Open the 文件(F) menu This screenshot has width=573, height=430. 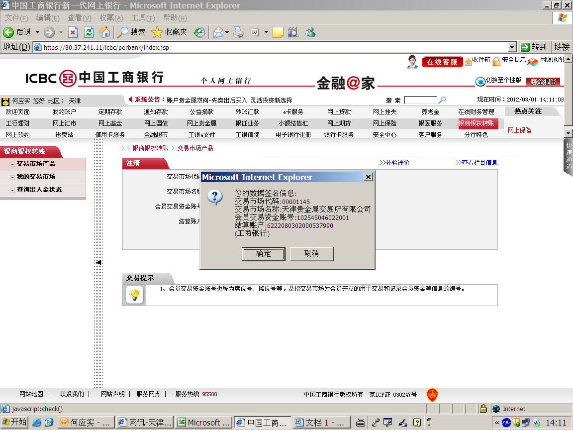point(16,18)
